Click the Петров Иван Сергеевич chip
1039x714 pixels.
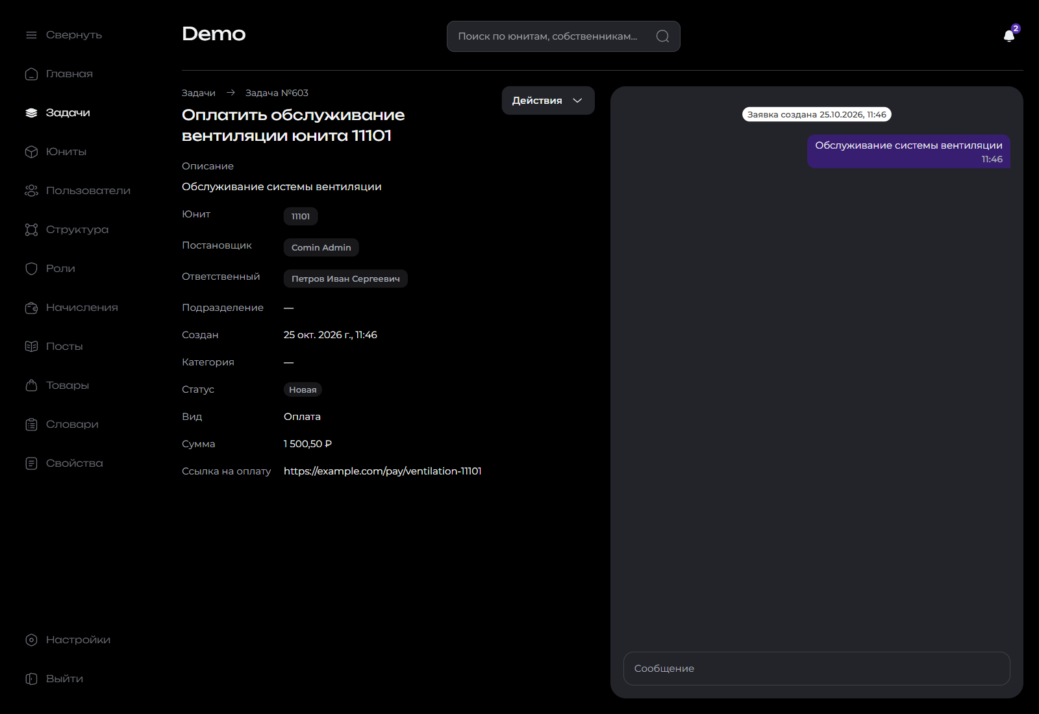pyautogui.click(x=345, y=278)
